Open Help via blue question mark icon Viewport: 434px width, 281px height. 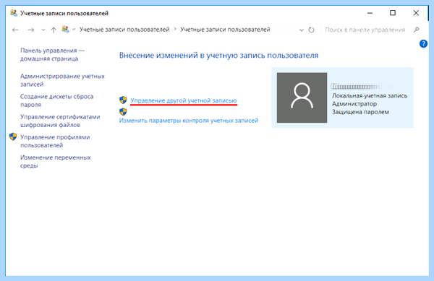coord(423,43)
